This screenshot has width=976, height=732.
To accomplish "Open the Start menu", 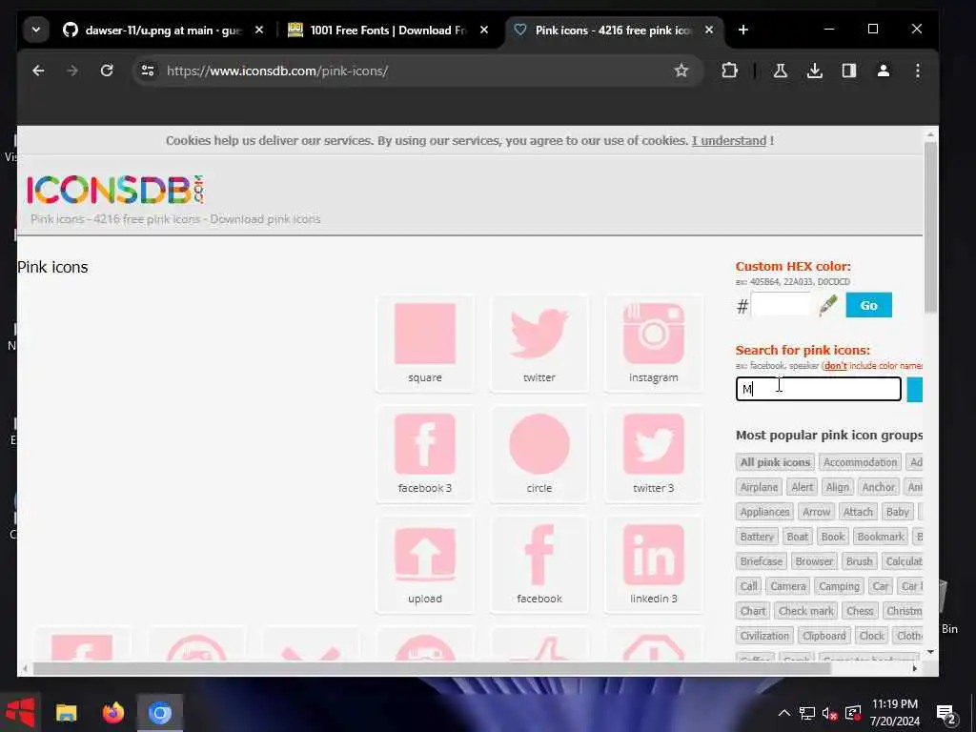I will (20, 713).
